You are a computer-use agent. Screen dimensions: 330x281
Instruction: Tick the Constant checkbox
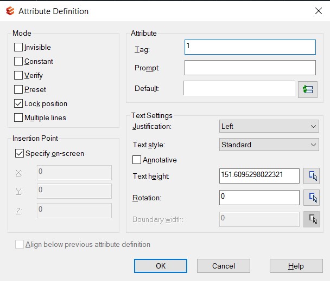point(18,62)
